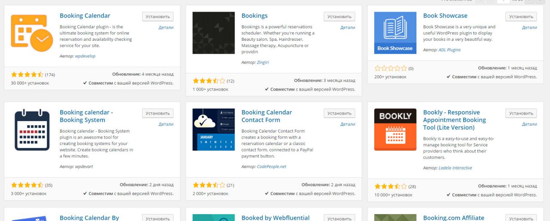
Task: Open author link wpdevelop
Action: [x=85, y=56]
